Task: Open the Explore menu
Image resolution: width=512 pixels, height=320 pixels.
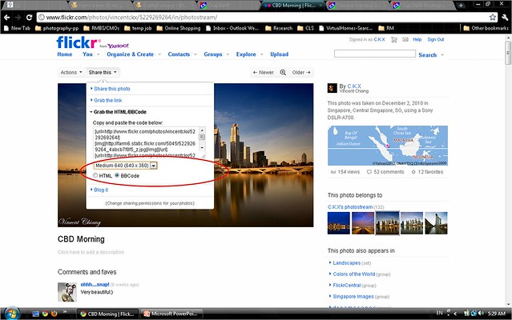Action: (x=246, y=54)
